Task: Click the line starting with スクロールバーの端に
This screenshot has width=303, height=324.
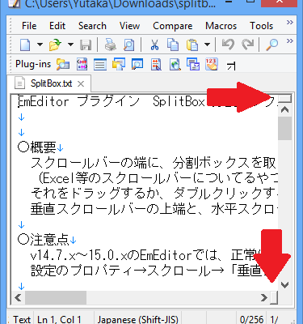Action: [x=154, y=163]
